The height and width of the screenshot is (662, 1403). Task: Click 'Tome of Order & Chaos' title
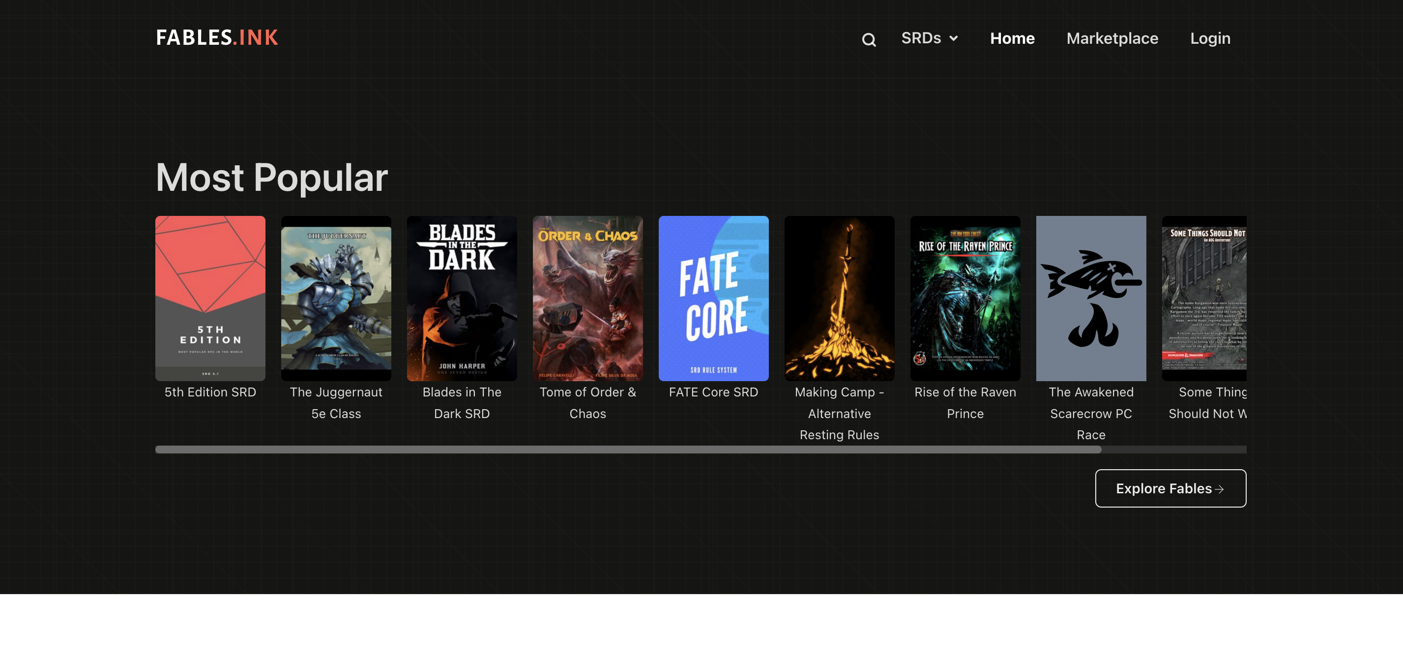tap(587, 403)
